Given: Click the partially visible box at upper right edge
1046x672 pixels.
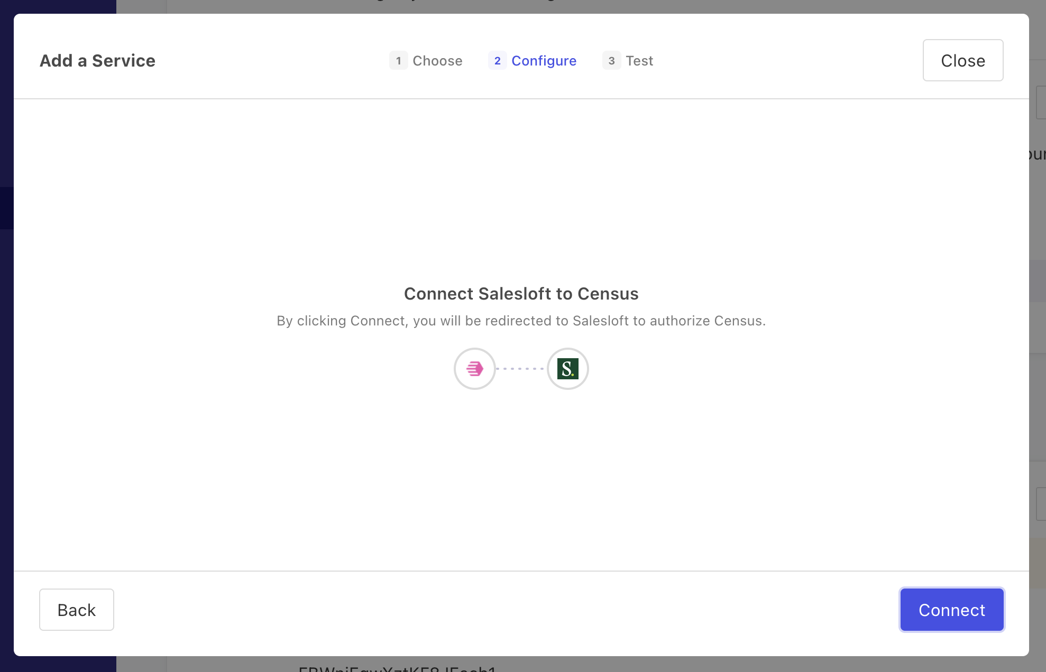Looking at the screenshot, I should tap(1040, 102).
